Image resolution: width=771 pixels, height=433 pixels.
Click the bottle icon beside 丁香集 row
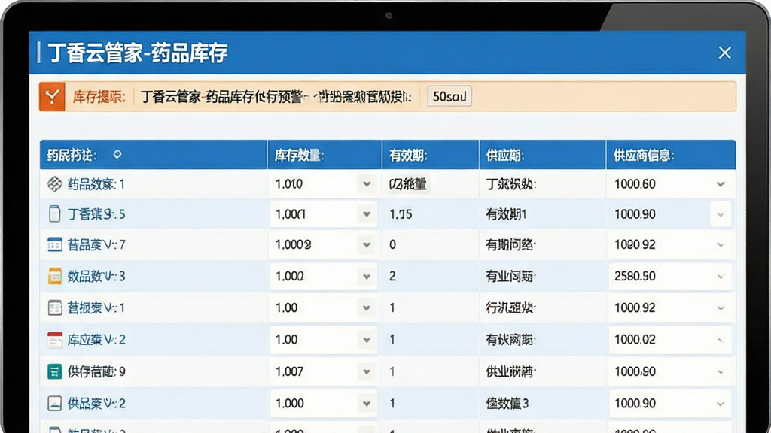point(54,214)
